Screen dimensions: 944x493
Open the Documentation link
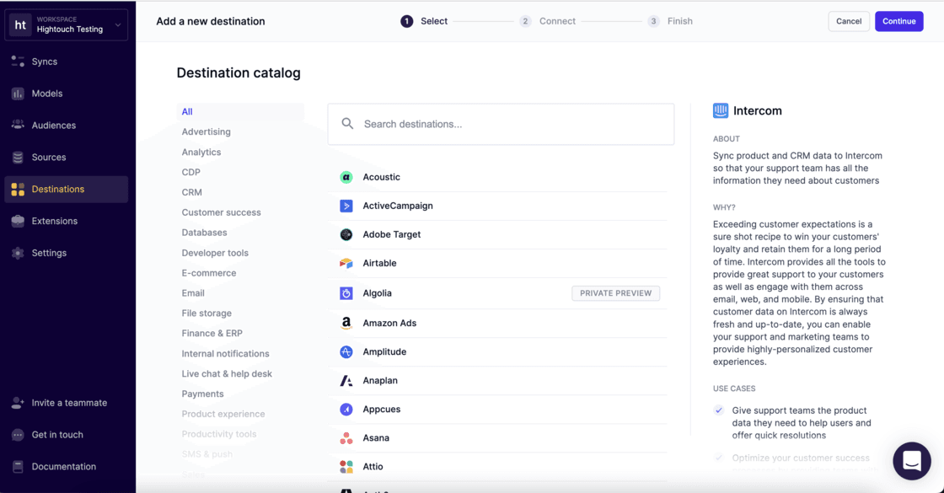point(62,466)
